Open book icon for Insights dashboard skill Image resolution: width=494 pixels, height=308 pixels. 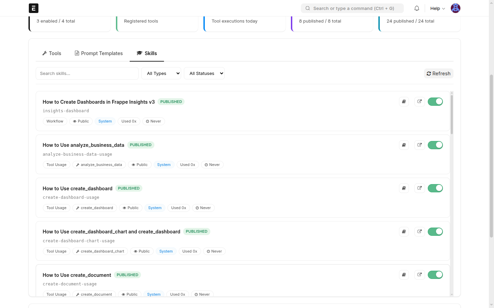[x=404, y=102]
